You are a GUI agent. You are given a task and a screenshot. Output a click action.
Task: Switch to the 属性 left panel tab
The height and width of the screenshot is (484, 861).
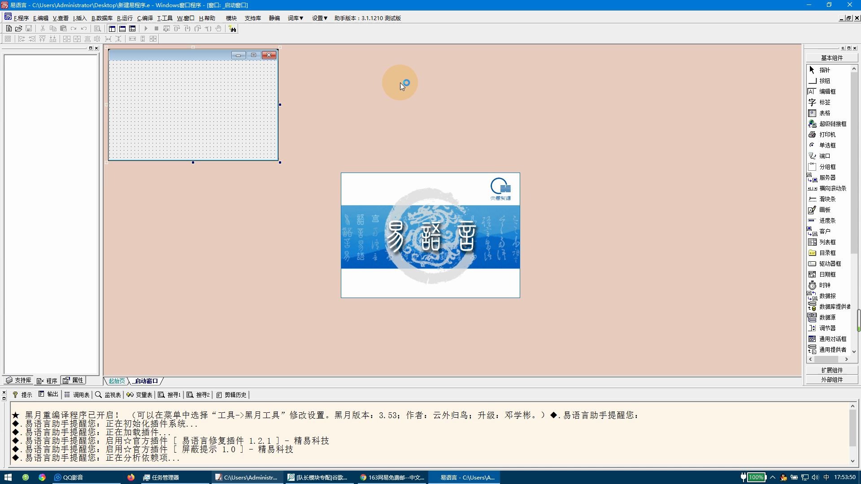click(x=73, y=380)
